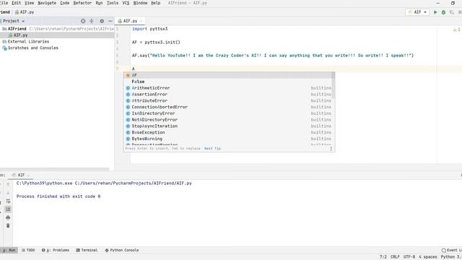Select Scratches and Consoles node

point(32,48)
